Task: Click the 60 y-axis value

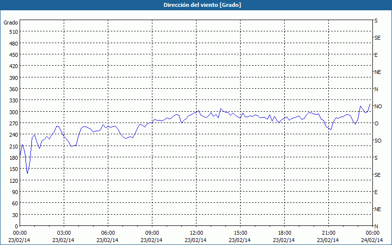Action: [15, 203]
